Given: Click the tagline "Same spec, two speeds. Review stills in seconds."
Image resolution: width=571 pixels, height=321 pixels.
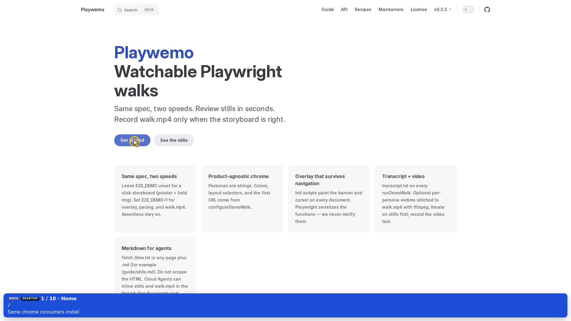Looking at the screenshot, I should point(194,108).
